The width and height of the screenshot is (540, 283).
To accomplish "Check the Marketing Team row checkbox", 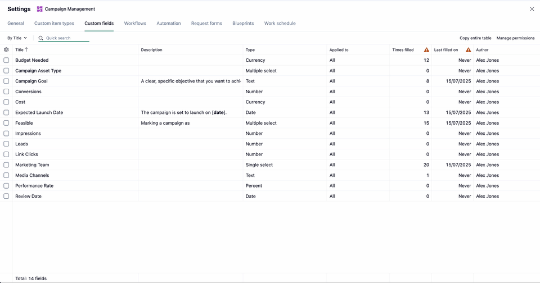I will [x=6, y=165].
